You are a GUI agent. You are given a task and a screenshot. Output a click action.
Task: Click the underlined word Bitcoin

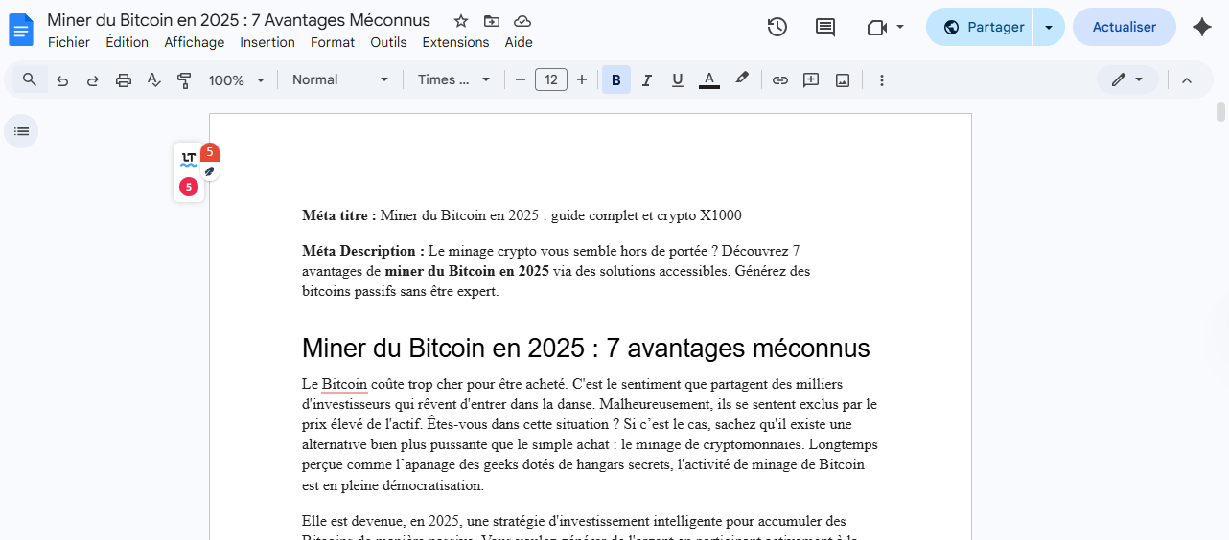(344, 384)
